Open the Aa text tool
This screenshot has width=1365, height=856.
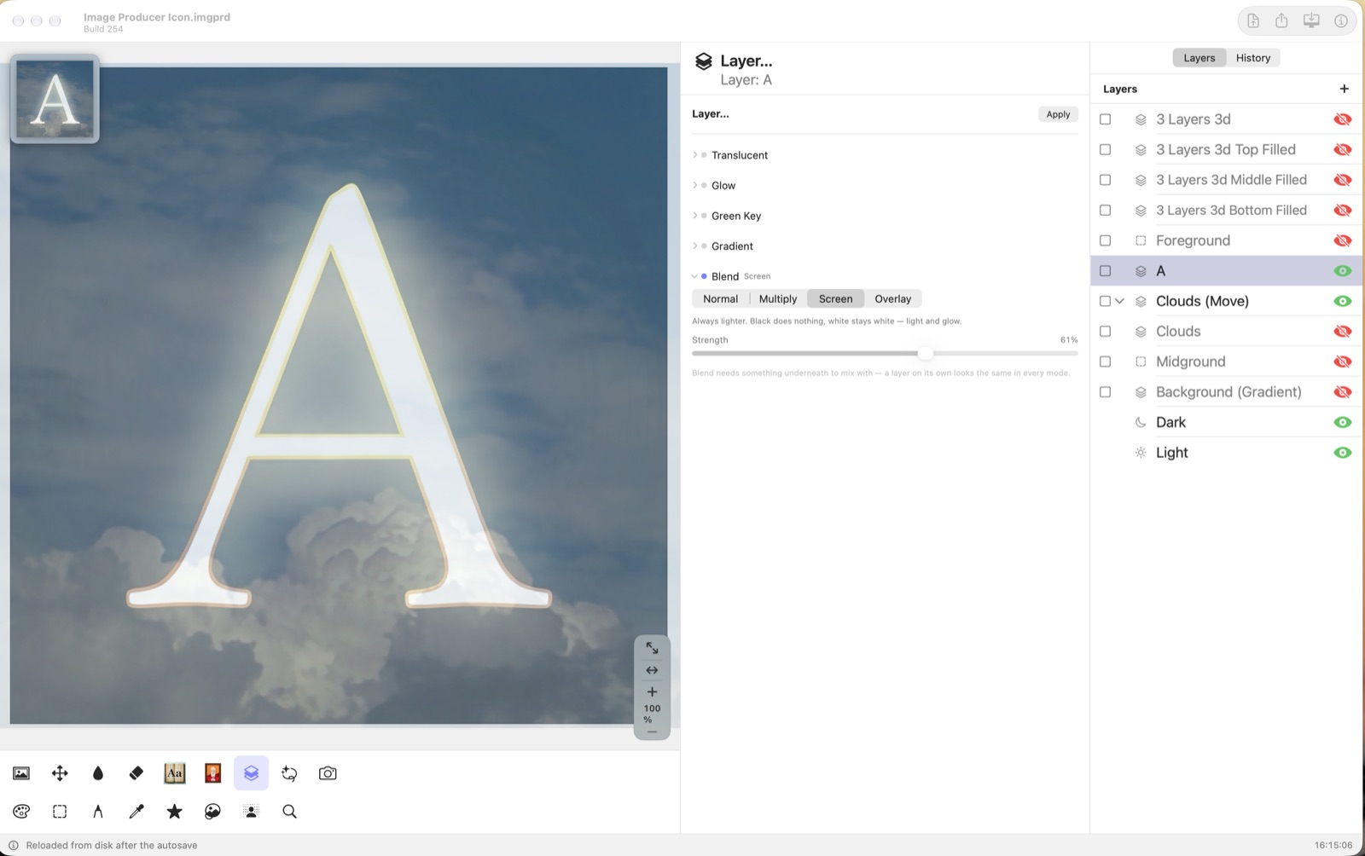175,773
